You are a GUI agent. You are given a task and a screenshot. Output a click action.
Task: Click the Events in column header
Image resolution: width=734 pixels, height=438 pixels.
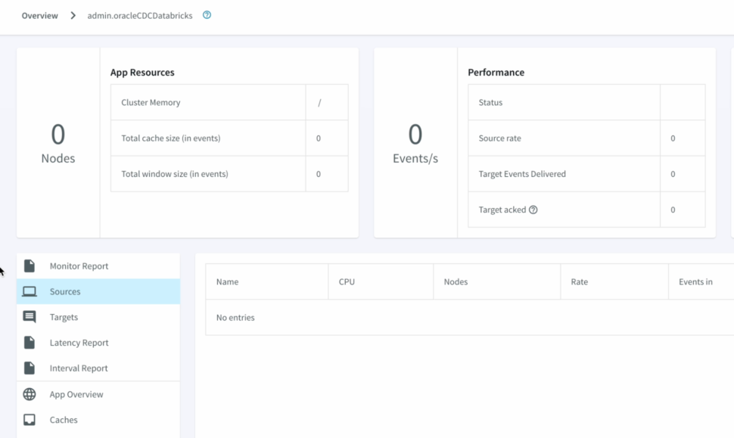point(695,282)
